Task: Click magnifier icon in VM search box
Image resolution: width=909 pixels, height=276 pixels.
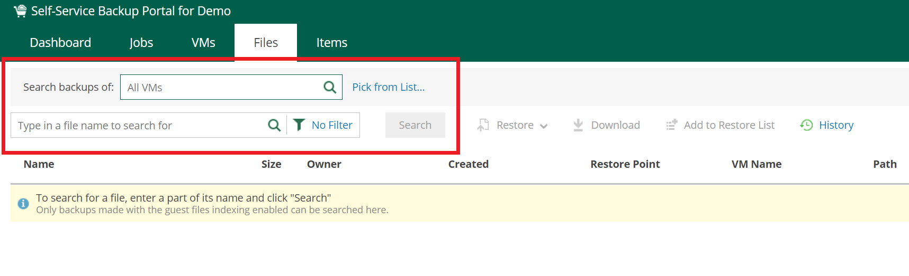Action: coord(330,87)
